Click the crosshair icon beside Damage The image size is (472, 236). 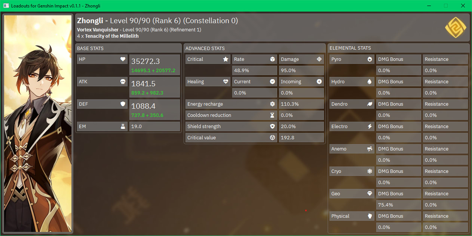pyautogui.click(x=319, y=59)
